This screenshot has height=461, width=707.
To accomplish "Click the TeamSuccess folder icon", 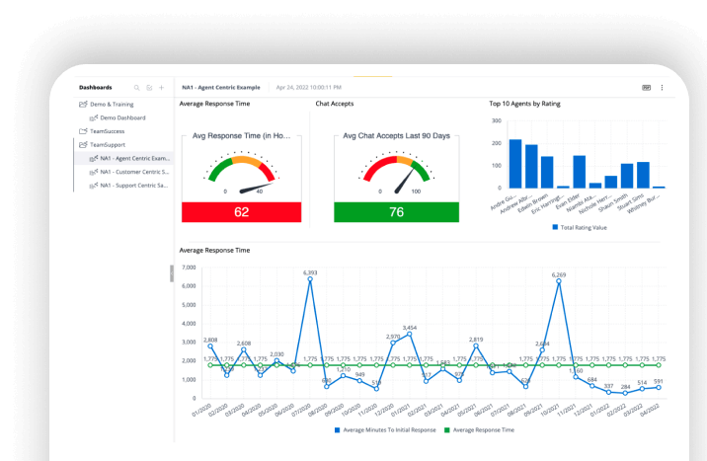I will tap(84, 130).
